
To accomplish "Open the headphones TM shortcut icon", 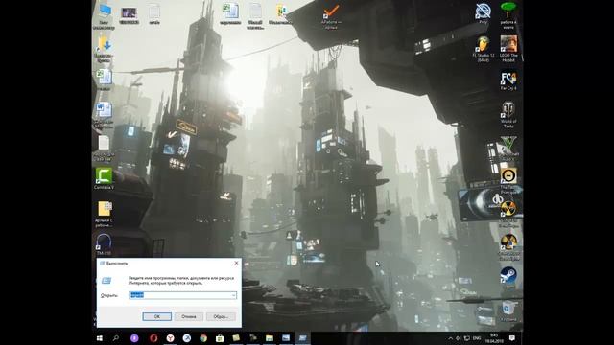I will [104, 244].
